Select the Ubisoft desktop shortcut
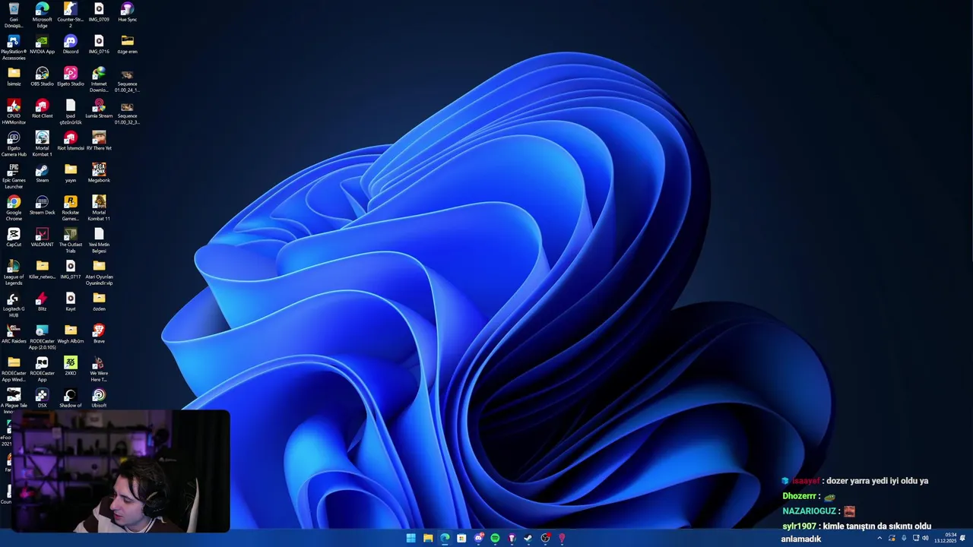973x547 pixels. coord(99,398)
